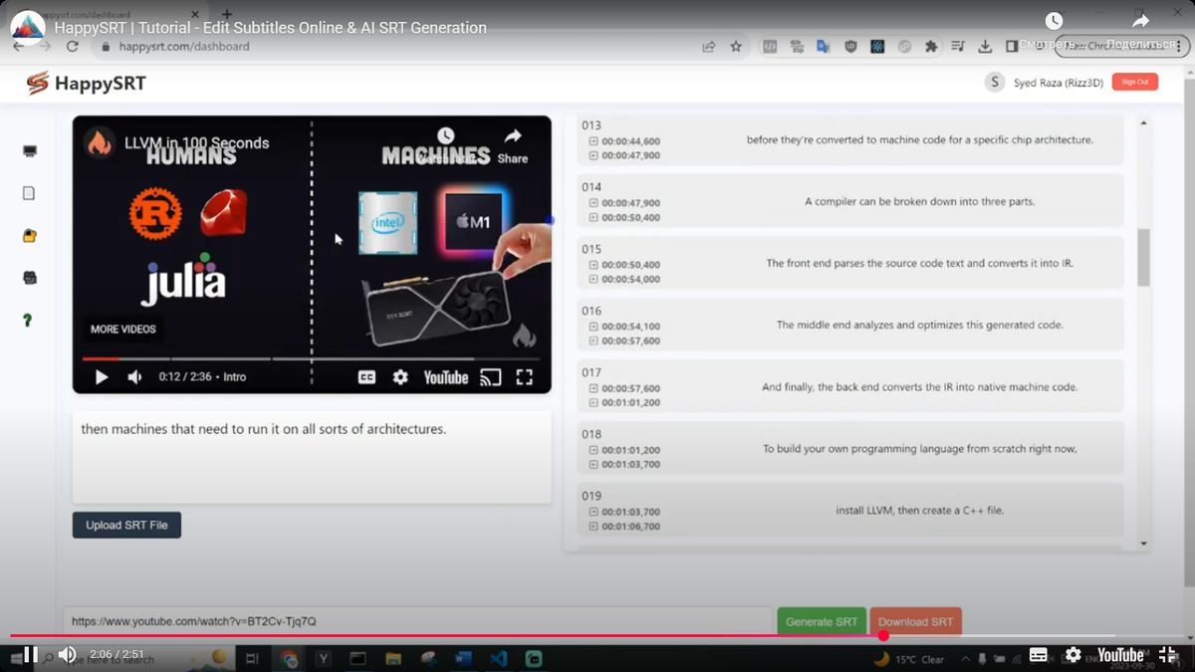Screen dimensions: 1195x672
Task: Mute the embedded LLVM video
Action: 134,377
